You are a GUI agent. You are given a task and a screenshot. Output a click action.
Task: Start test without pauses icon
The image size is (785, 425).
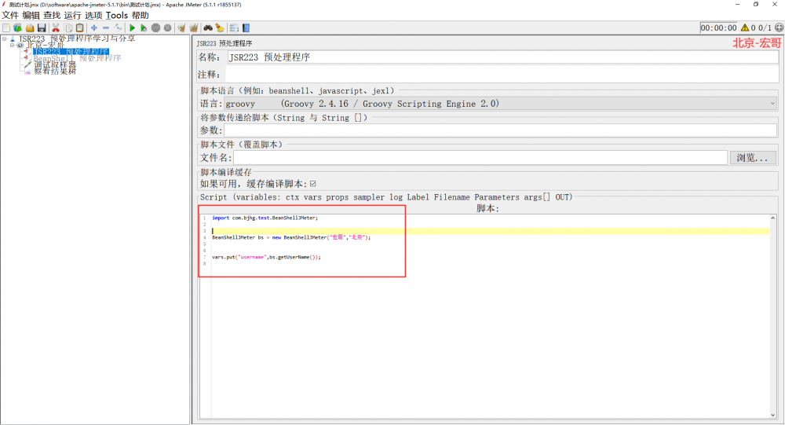coord(144,28)
